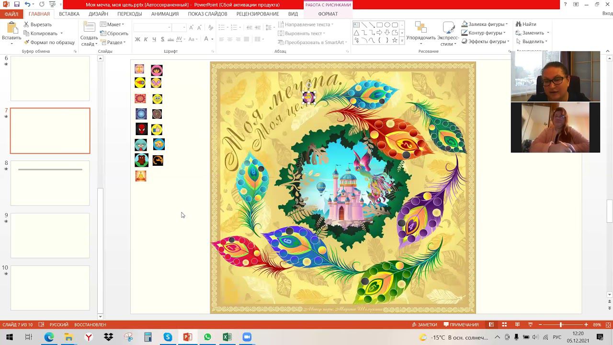
Task: Save the presentation from the quick access toolbar
Action: 17,4
